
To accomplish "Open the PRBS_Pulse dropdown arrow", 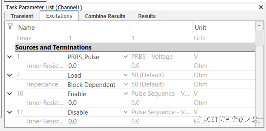I will click(x=125, y=57).
